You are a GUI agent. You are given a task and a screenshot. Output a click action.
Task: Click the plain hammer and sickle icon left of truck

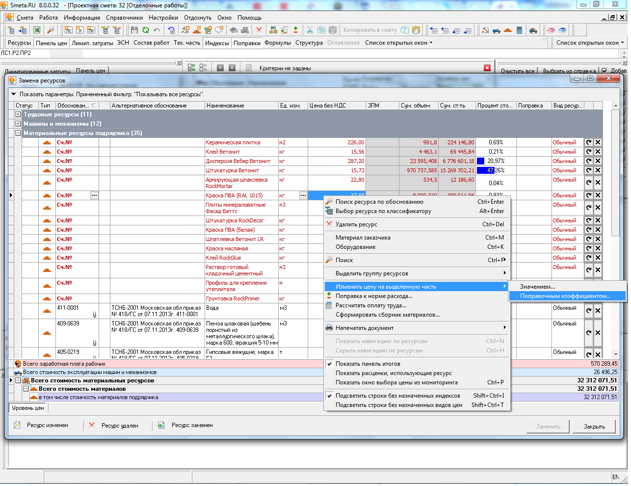[x=485, y=30]
